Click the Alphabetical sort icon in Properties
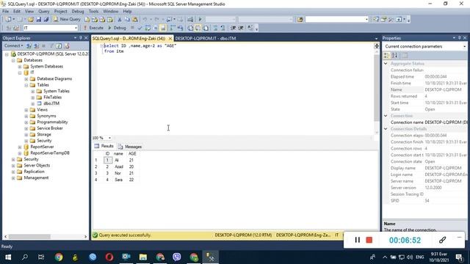 (x=395, y=56)
